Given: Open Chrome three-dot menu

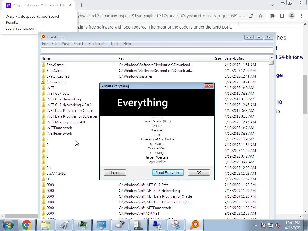Looking at the screenshot, I should (x=301, y=16).
